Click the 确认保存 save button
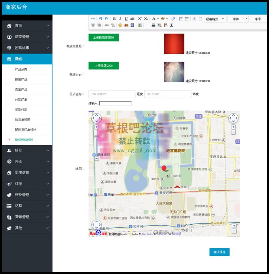Screen dimensions: 269x274 pyautogui.click(x=219, y=252)
